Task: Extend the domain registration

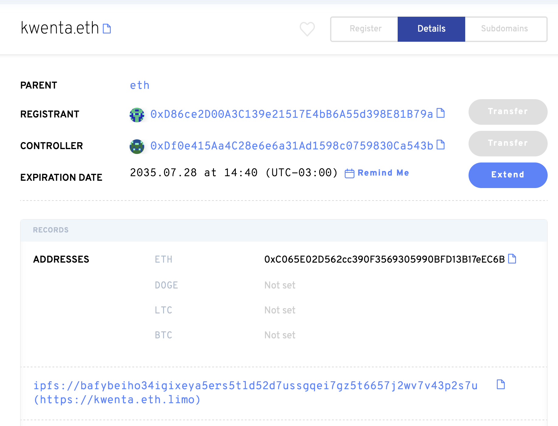Action: click(507, 175)
